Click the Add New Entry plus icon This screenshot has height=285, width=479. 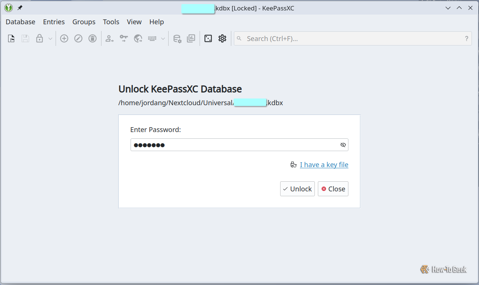[64, 38]
